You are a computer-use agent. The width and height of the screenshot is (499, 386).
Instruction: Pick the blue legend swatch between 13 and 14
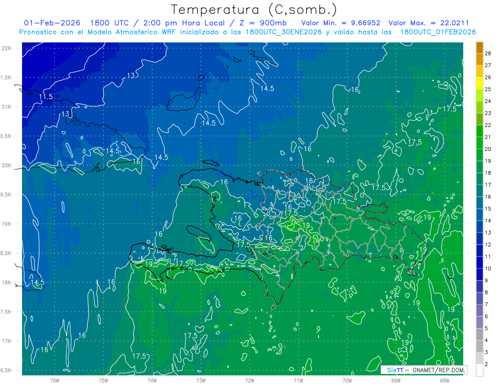click(x=480, y=227)
